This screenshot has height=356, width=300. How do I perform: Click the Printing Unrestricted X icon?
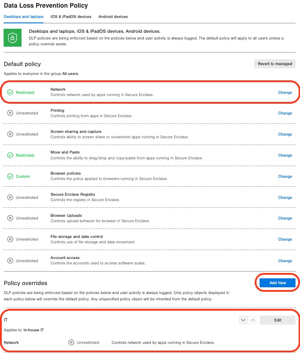click(x=10, y=113)
